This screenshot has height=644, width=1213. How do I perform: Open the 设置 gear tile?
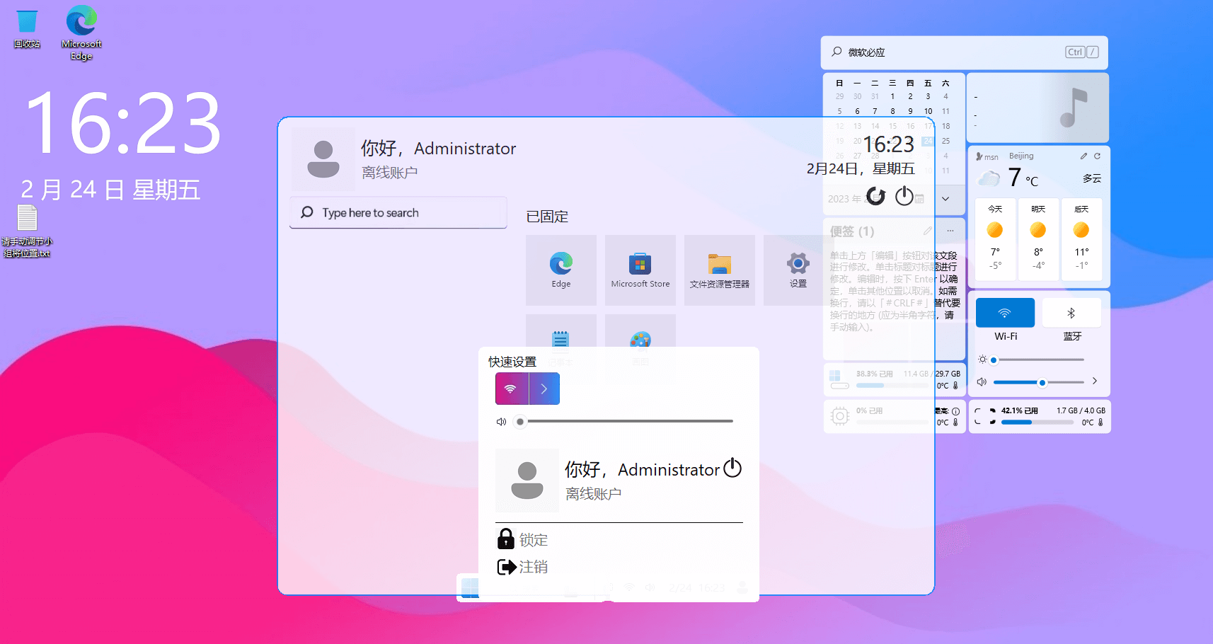pos(798,270)
